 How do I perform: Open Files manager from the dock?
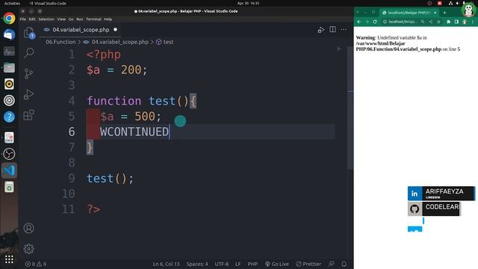9,67
